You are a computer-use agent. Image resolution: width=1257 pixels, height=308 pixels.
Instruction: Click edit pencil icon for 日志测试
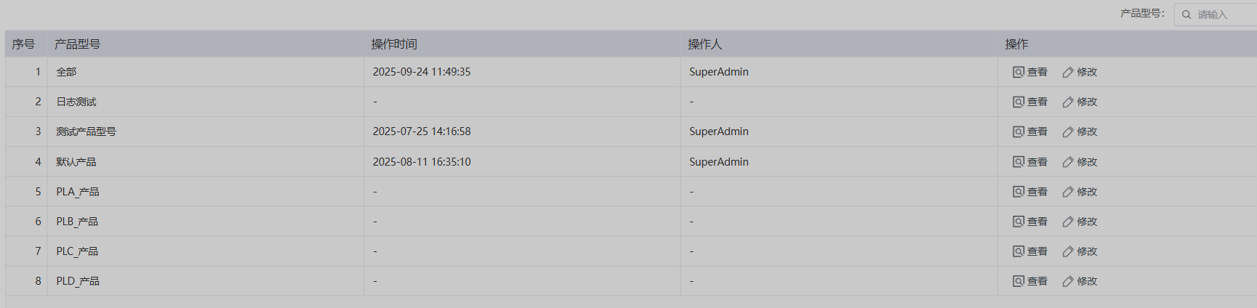click(1068, 102)
